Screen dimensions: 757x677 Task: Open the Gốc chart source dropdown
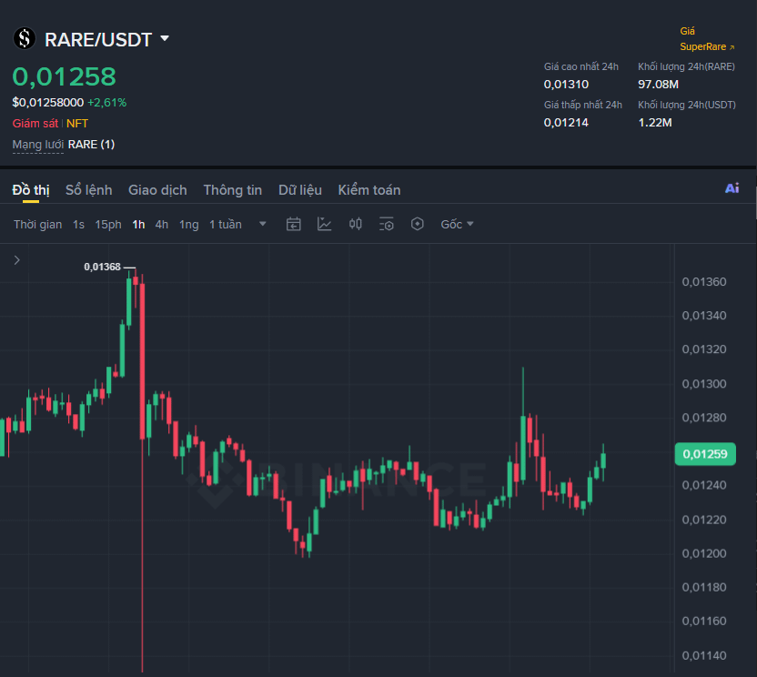click(x=457, y=225)
